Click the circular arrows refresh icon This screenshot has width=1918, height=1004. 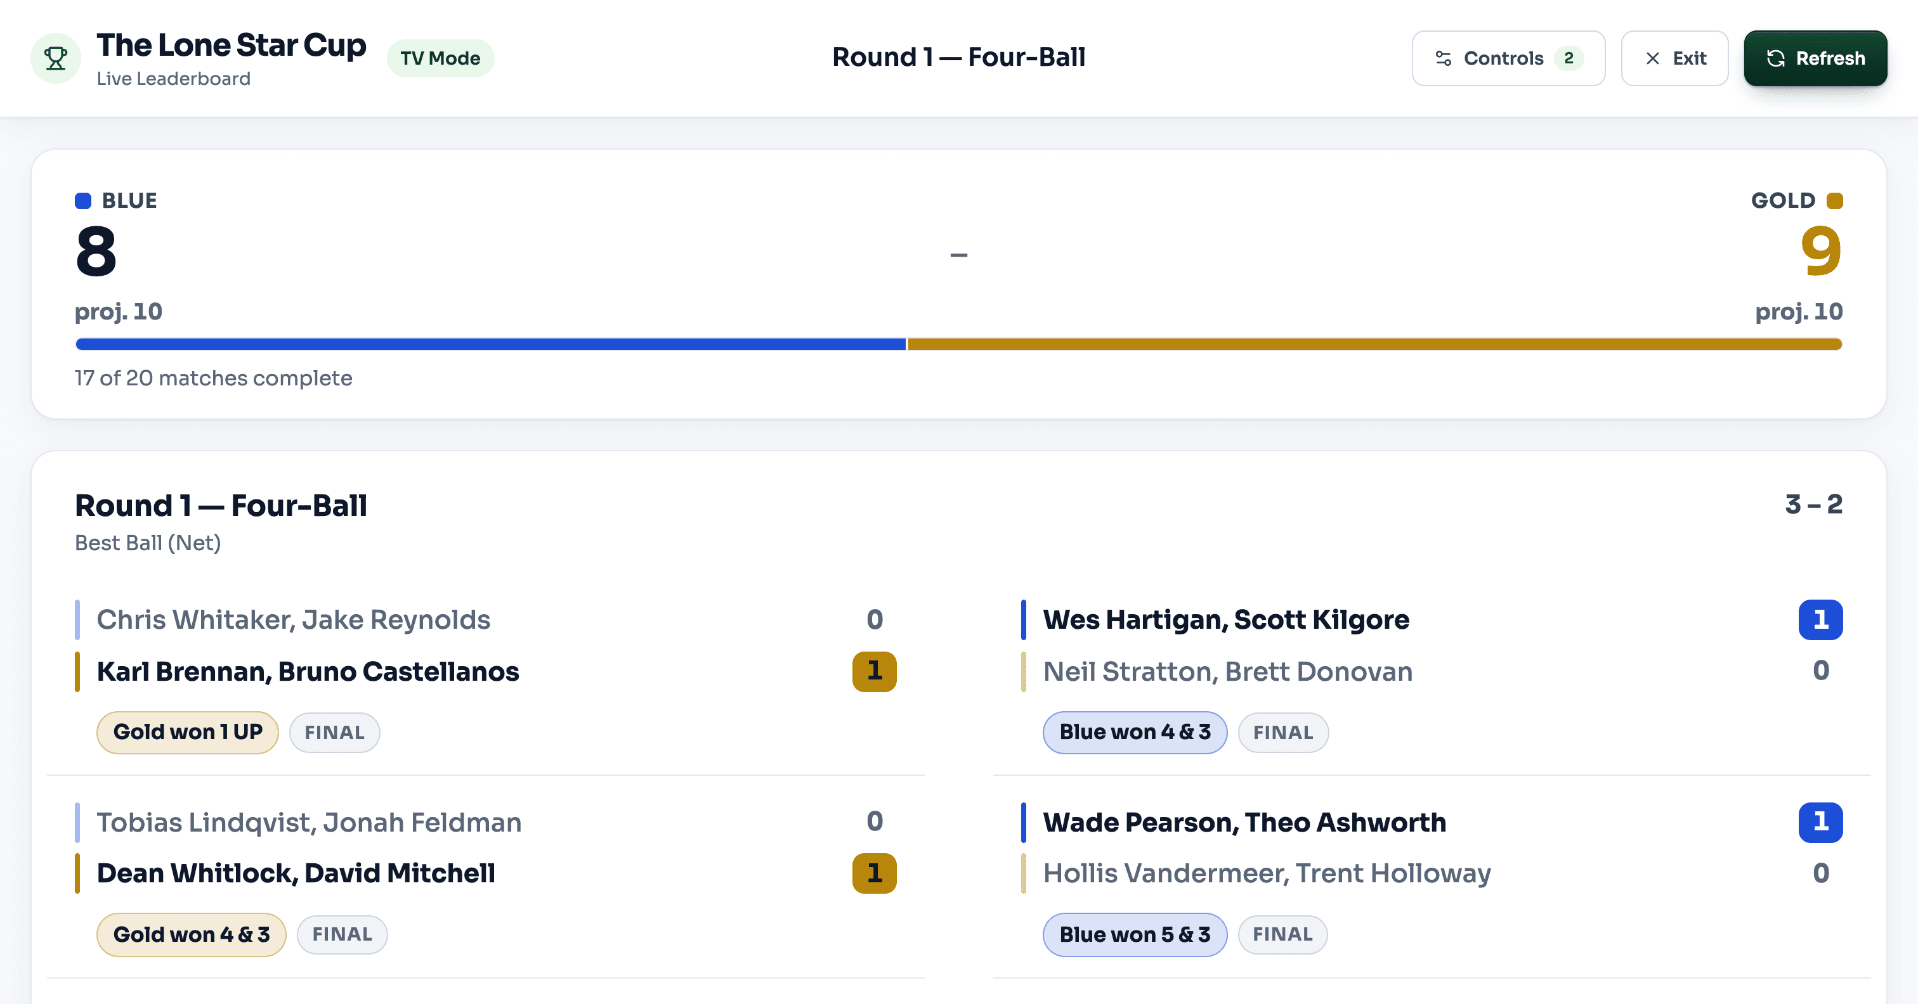1775,58
